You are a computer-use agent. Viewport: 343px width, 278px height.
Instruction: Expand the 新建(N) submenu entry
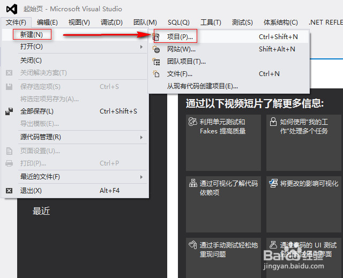[x=75, y=34]
